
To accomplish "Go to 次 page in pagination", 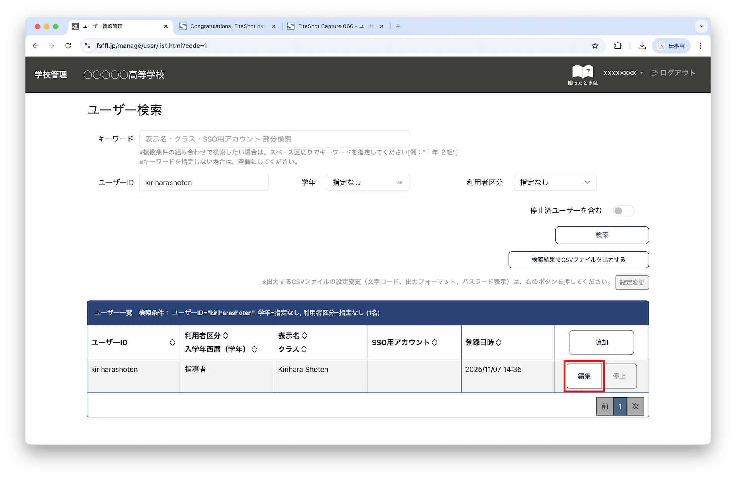I will tap(635, 406).
